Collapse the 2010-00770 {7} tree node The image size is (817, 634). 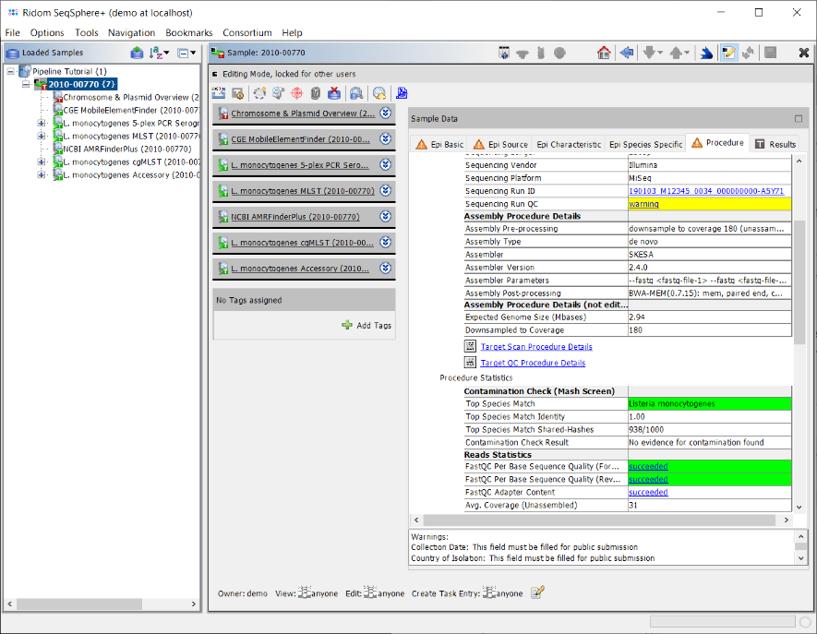[x=26, y=84]
